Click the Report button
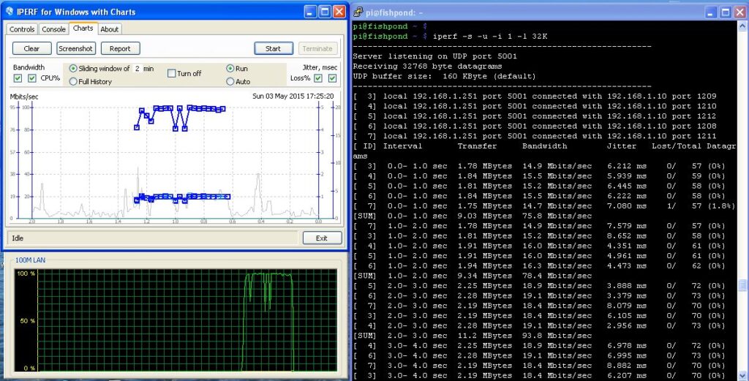This screenshot has width=749, height=381. pos(120,48)
